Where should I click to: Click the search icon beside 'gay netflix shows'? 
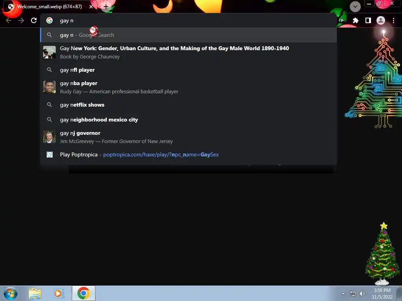[x=49, y=104]
